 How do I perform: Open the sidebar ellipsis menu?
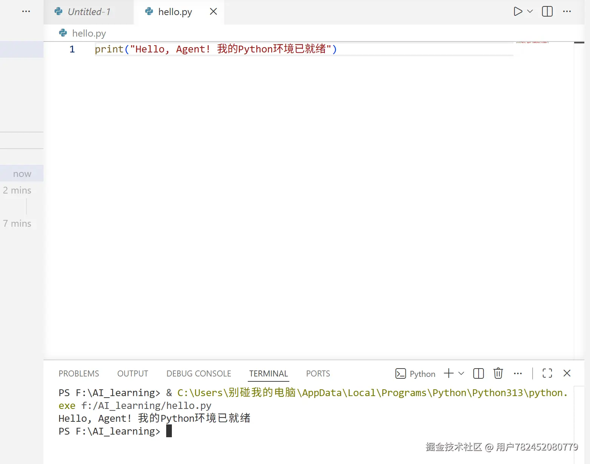26,11
